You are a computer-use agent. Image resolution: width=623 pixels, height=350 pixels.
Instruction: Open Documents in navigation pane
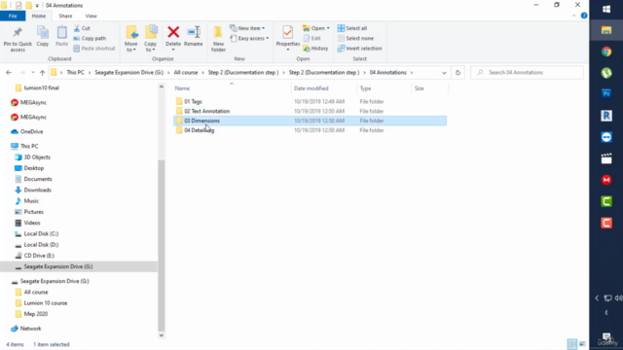coord(38,179)
